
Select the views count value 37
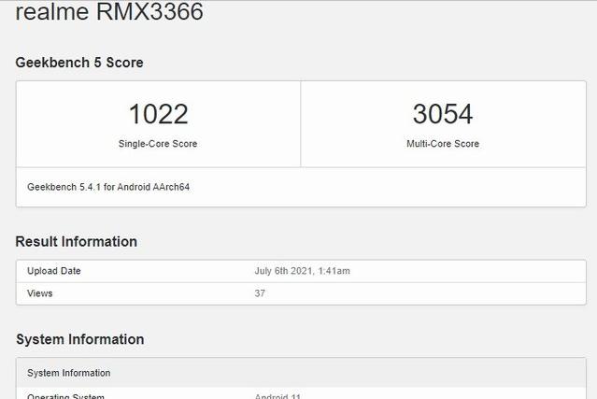coord(260,293)
